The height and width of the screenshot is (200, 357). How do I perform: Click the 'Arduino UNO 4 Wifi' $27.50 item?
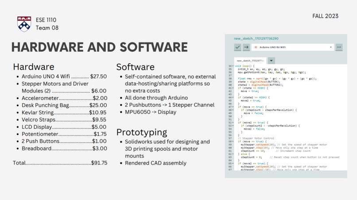coord(64,77)
